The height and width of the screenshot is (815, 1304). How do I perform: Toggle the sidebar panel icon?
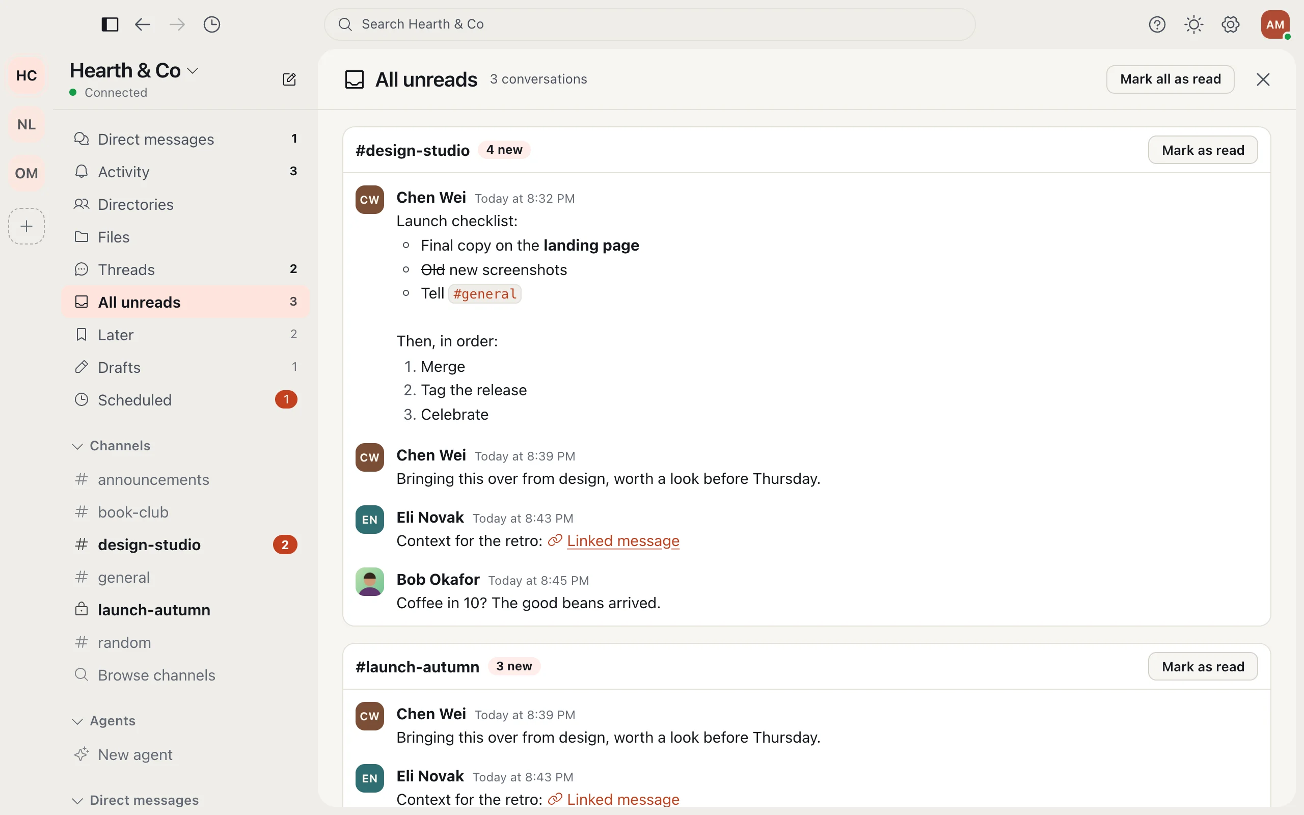click(x=110, y=24)
